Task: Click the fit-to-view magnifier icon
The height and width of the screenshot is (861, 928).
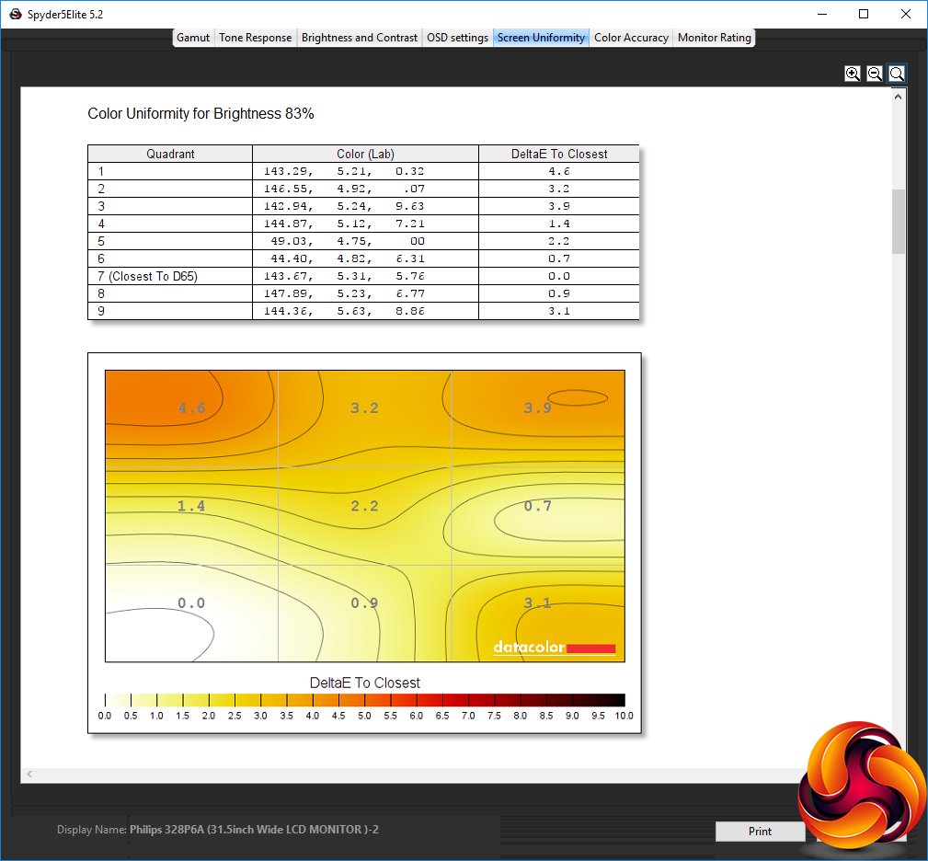Action: [x=897, y=74]
